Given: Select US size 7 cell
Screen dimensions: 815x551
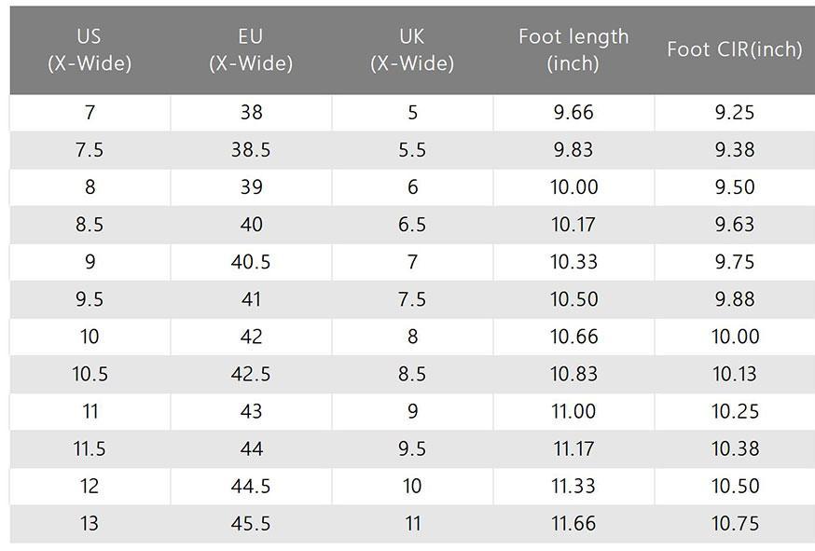Looking at the screenshot, I should [90, 113].
